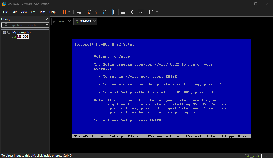Open the VM menu
Viewport: 273px width, 158px height.
point(33,12)
